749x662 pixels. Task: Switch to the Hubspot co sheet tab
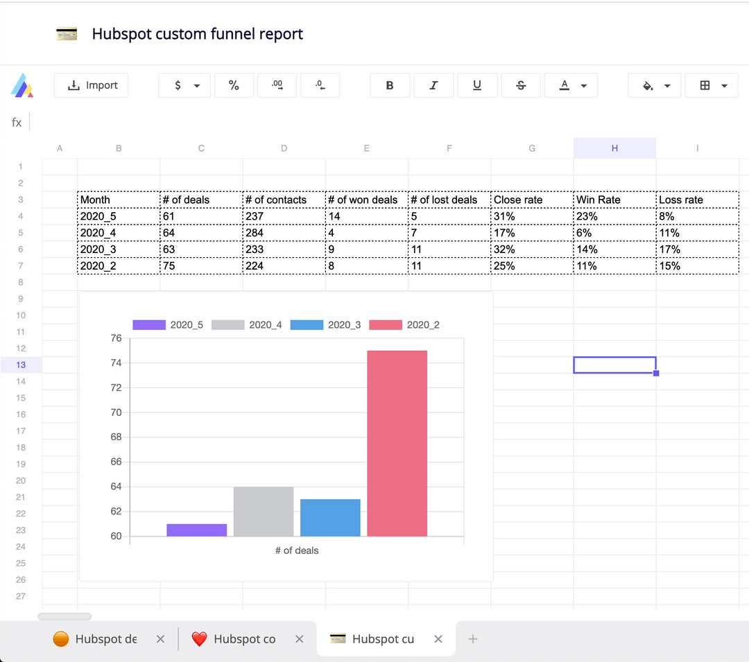pyautogui.click(x=243, y=638)
